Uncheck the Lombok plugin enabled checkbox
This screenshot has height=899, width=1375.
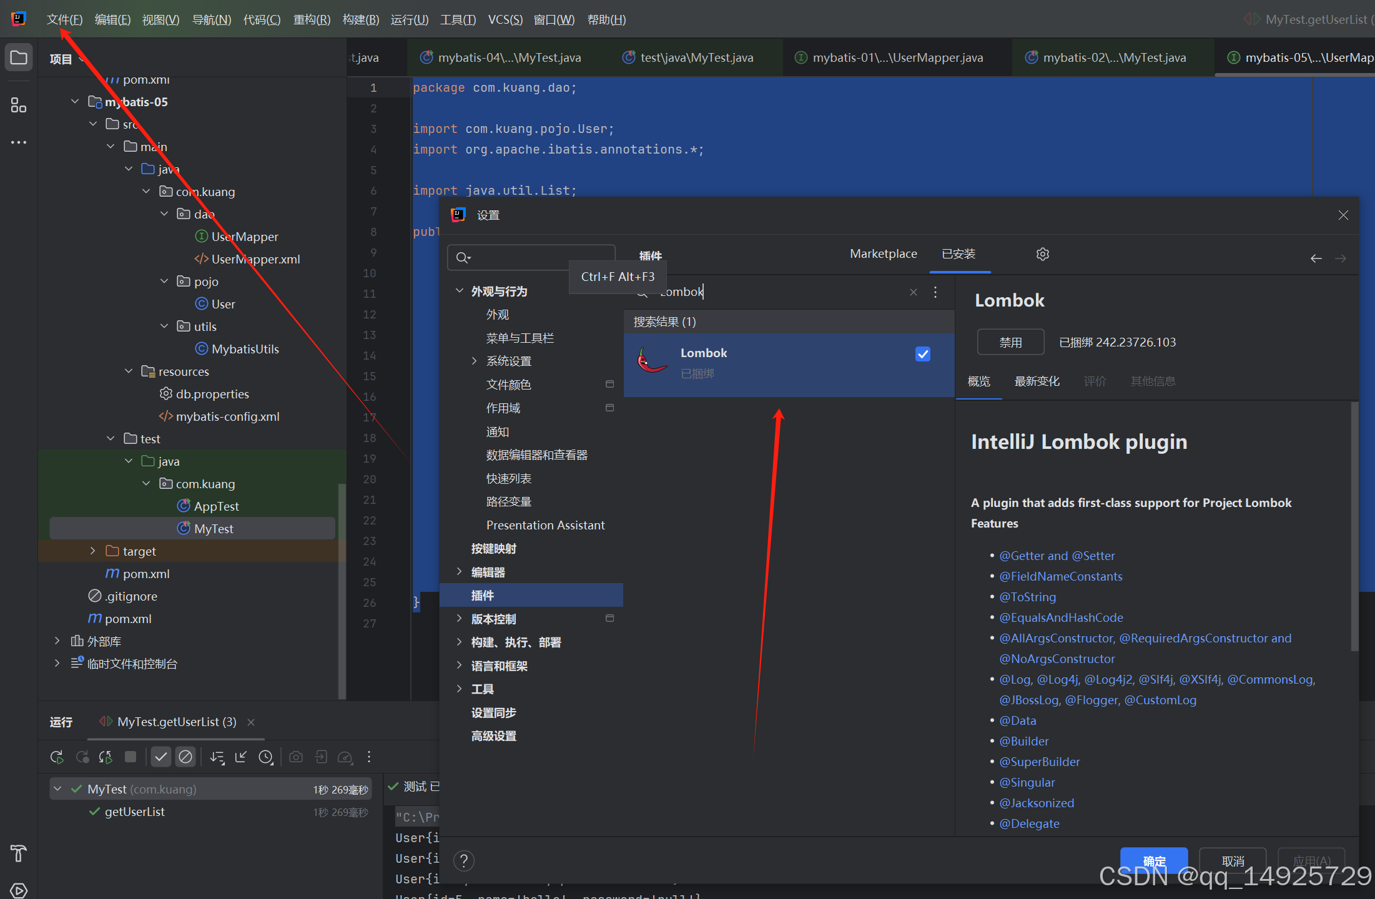[x=922, y=354]
